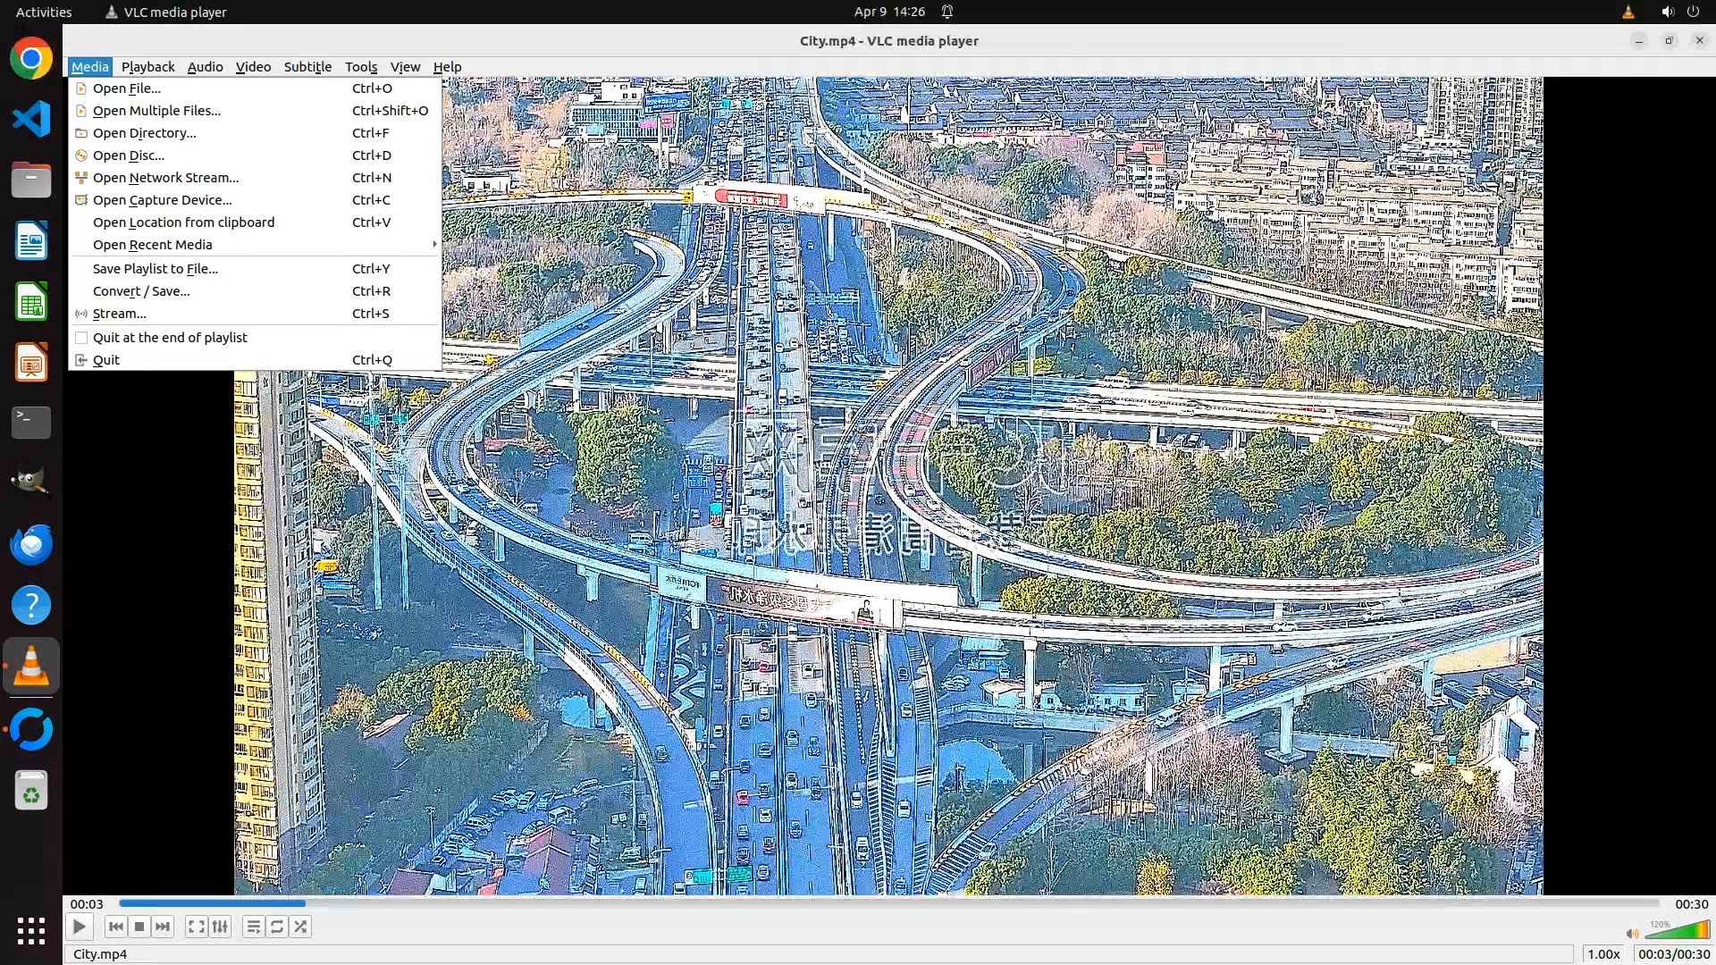Toggle fullscreen video mode

[x=196, y=927]
